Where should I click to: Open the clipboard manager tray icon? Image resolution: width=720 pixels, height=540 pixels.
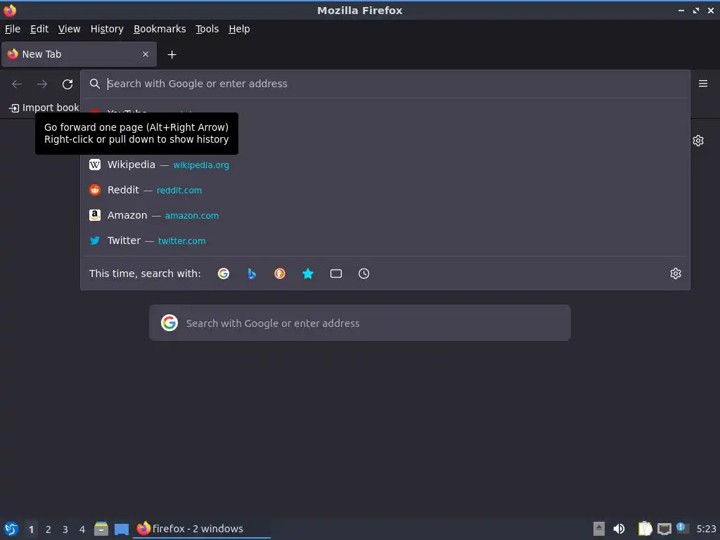point(645,529)
